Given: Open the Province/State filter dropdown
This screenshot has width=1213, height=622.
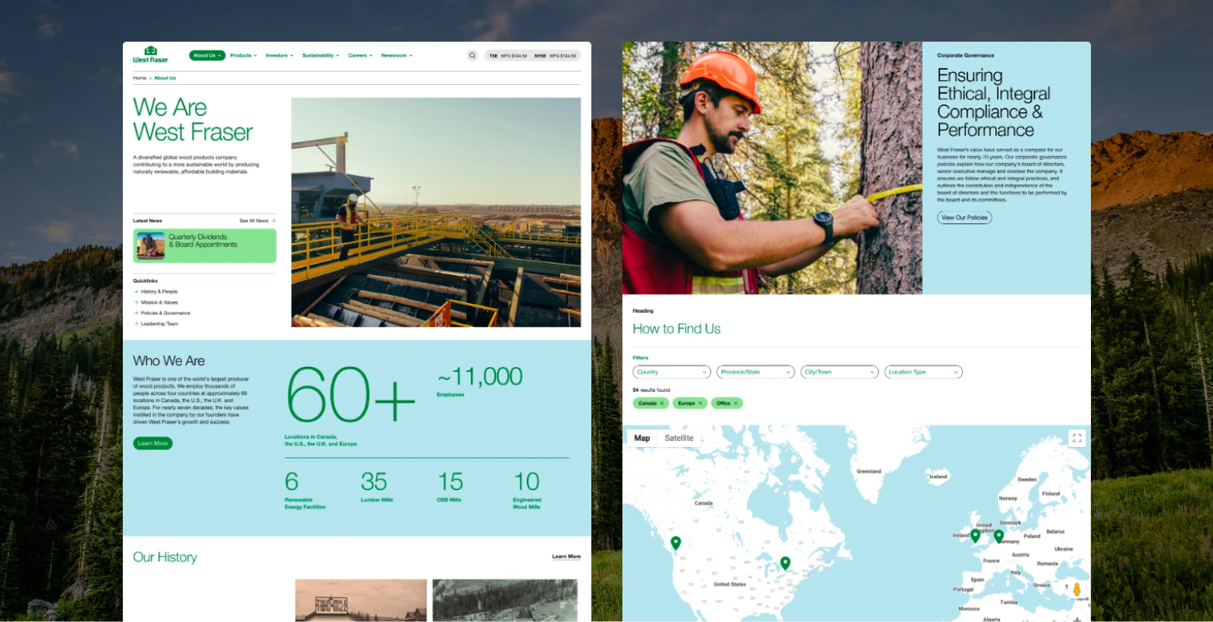Looking at the screenshot, I should [756, 372].
